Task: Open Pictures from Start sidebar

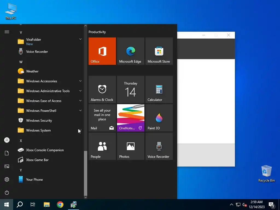Action: tap(7, 166)
